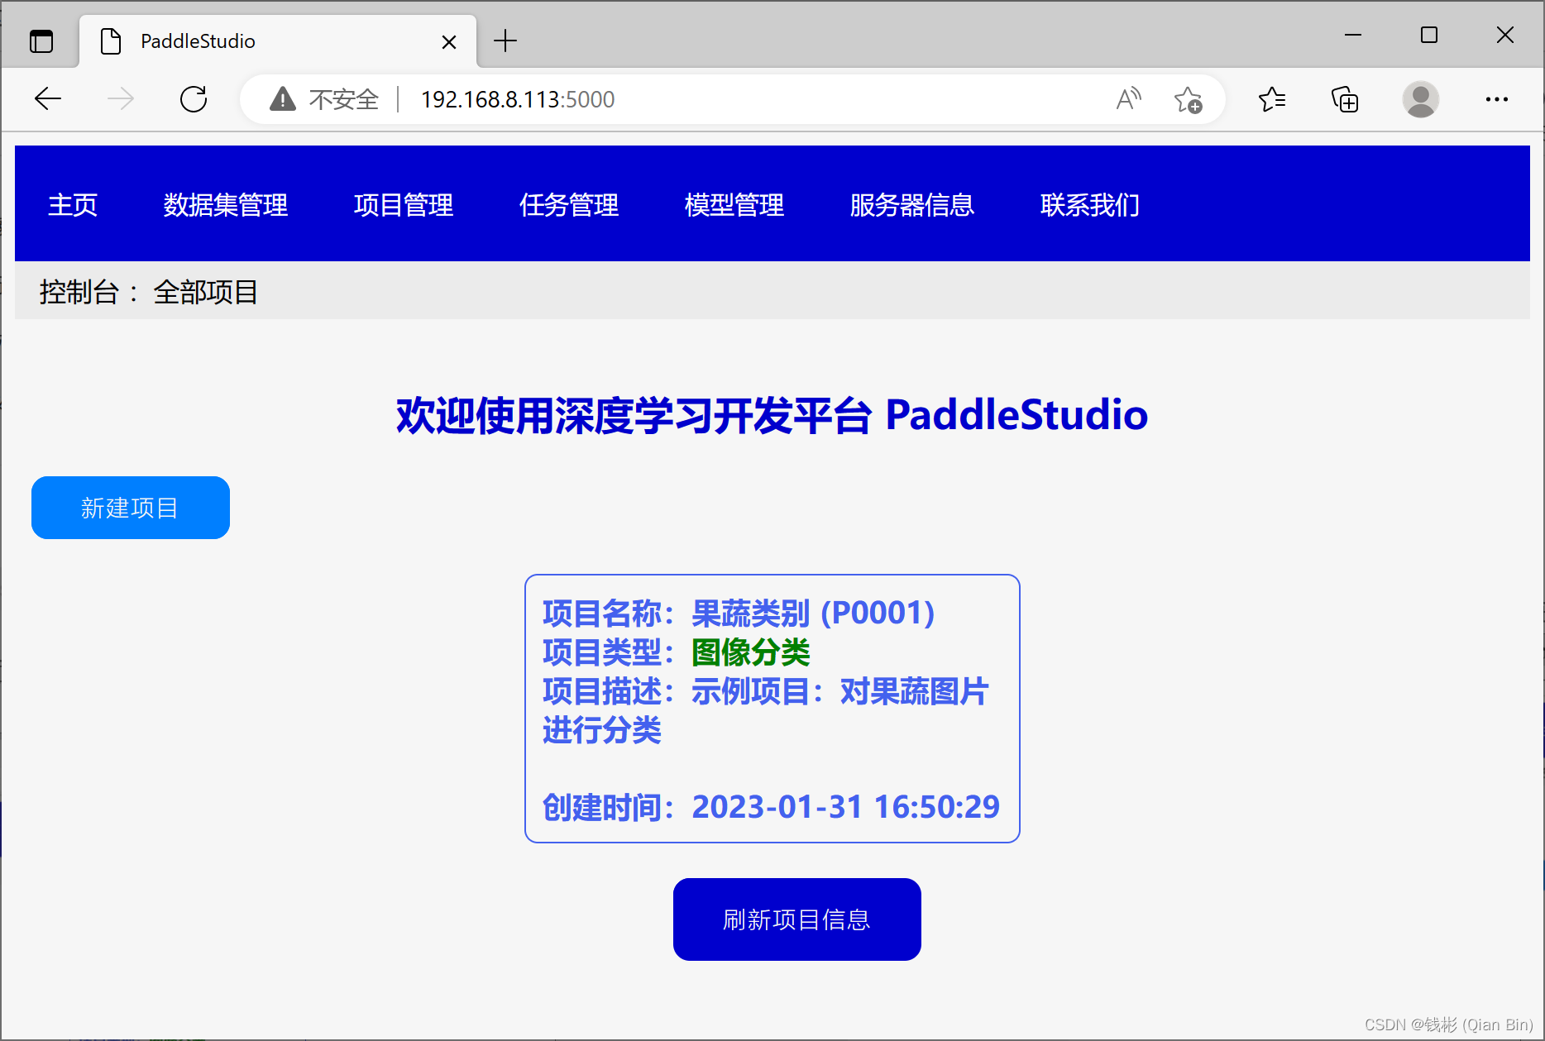Click the address bar URL 192.168.8.113:5000
The width and height of the screenshot is (1545, 1041).
(518, 99)
